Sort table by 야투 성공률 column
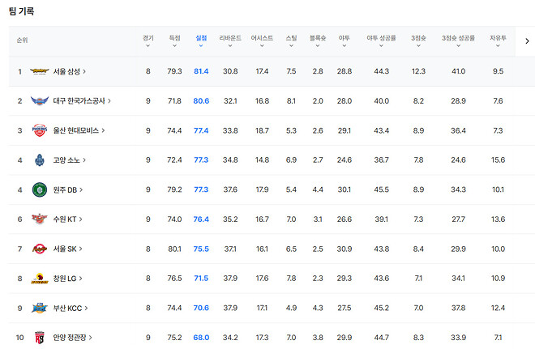535x349 pixels. tap(381, 41)
